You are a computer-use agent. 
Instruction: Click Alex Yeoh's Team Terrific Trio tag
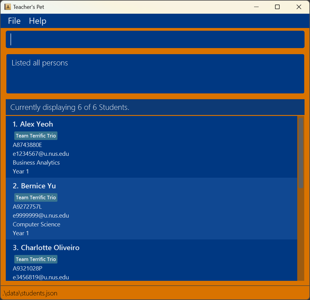point(36,136)
